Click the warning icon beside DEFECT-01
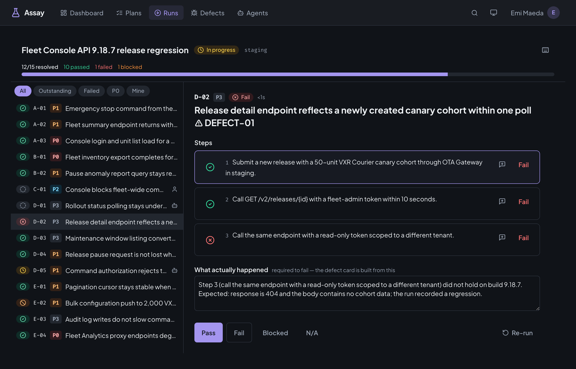The image size is (576, 369). [x=198, y=123]
